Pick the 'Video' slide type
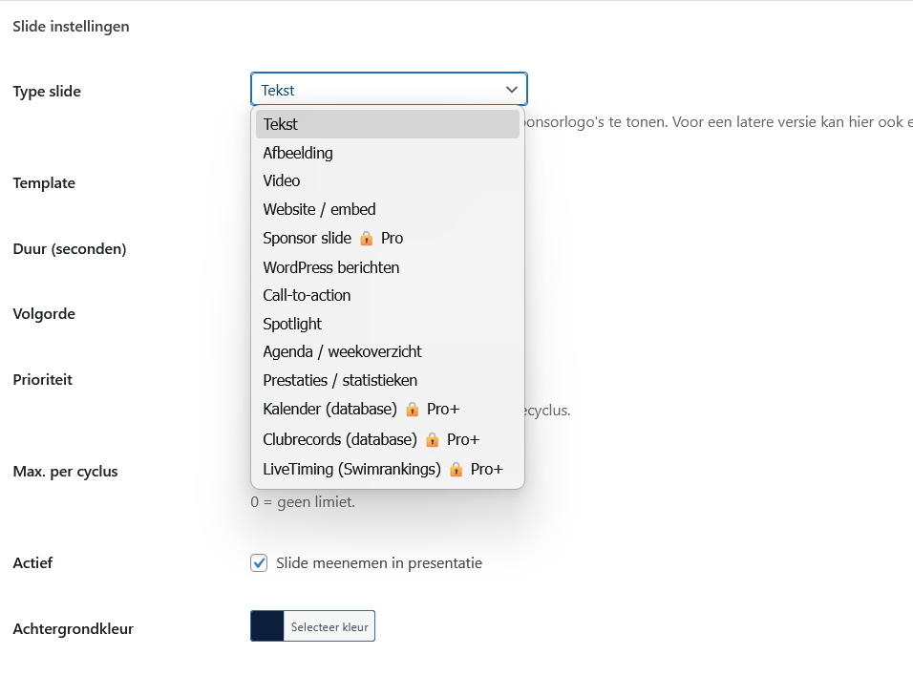Viewport: 913px width, 676px height. (x=282, y=180)
